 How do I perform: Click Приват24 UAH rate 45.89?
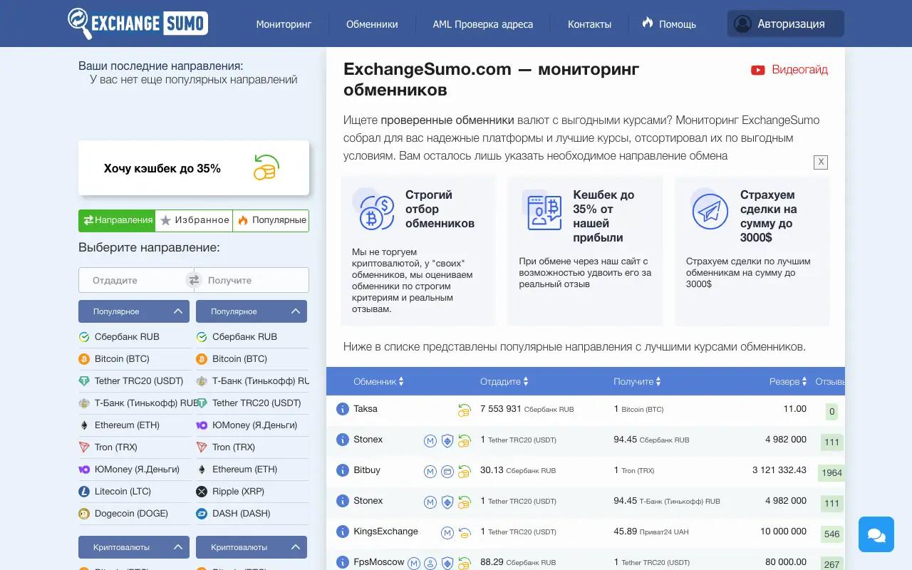point(653,532)
